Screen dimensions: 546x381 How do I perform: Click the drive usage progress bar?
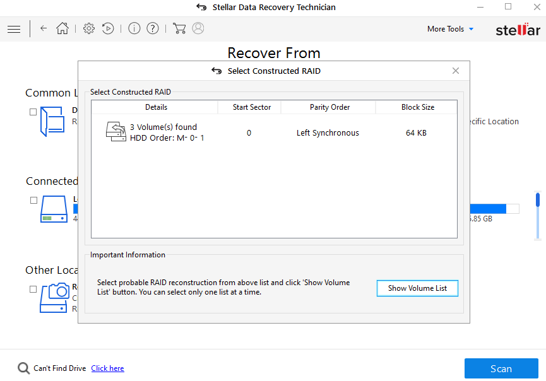(494, 209)
